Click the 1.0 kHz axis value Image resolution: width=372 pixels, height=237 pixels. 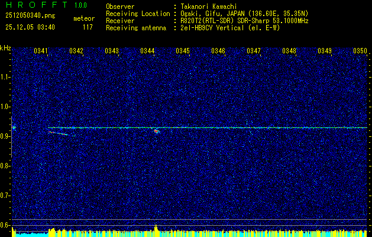(5, 107)
